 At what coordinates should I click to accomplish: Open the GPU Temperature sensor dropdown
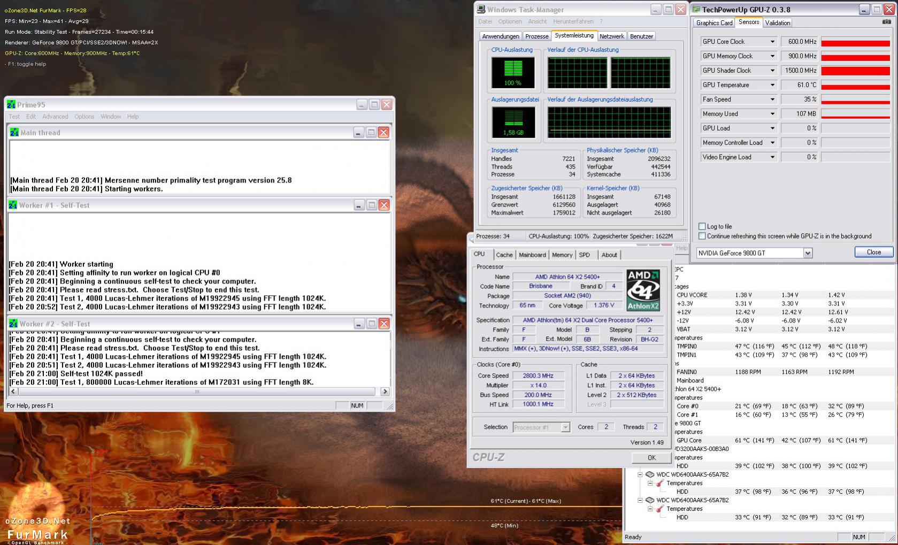click(x=772, y=85)
